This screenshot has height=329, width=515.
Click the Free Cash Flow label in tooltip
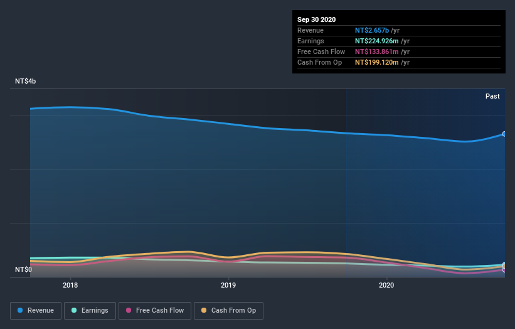click(321, 51)
